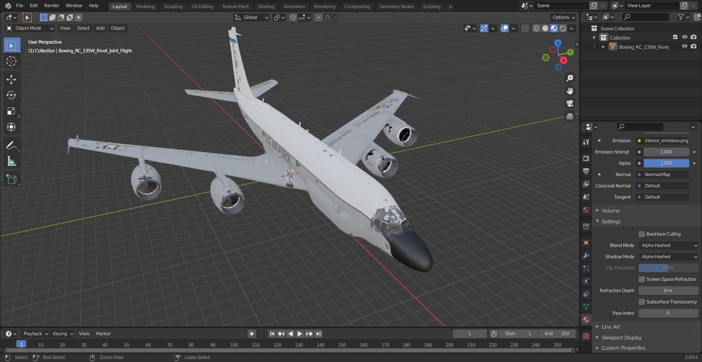702x362 pixels.
Task: Activate the Rotate tool
Action: 11,95
